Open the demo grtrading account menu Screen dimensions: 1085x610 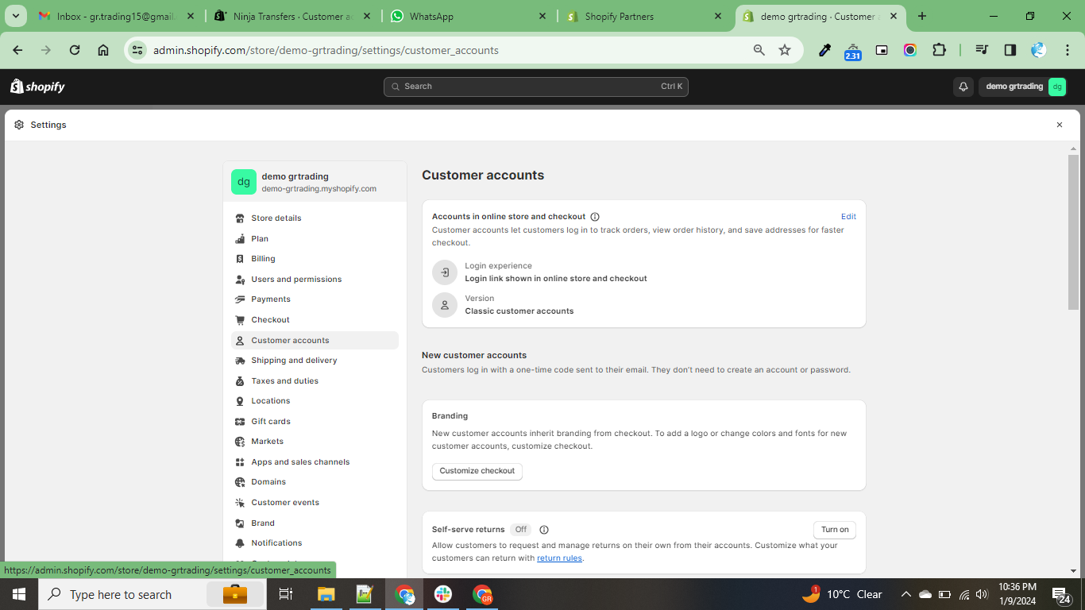[x=1023, y=87]
